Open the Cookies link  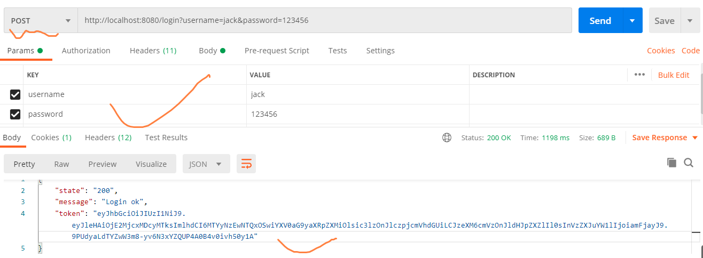point(661,51)
